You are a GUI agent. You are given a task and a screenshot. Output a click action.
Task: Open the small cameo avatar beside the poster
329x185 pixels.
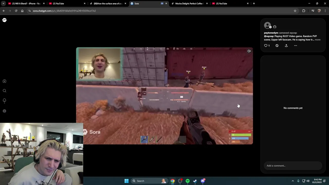pyautogui.click(x=275, y=27)
